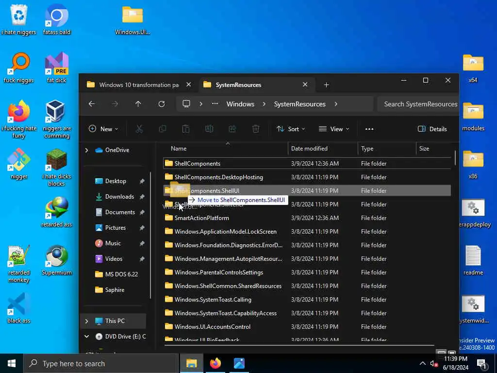Viewport: 497px width, 373px height.
Task: Click the Rename toolbar icon
Action: tap(209, 129)
